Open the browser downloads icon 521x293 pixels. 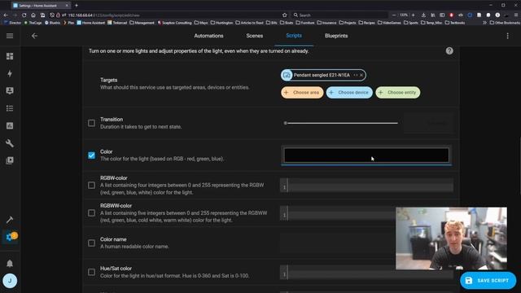coord(423,15)
